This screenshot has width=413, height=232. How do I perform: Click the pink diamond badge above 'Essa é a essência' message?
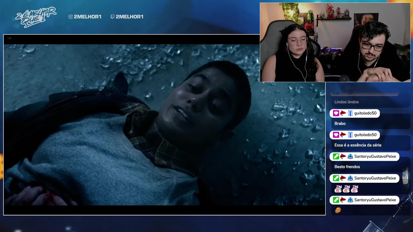tap(336, 135)
